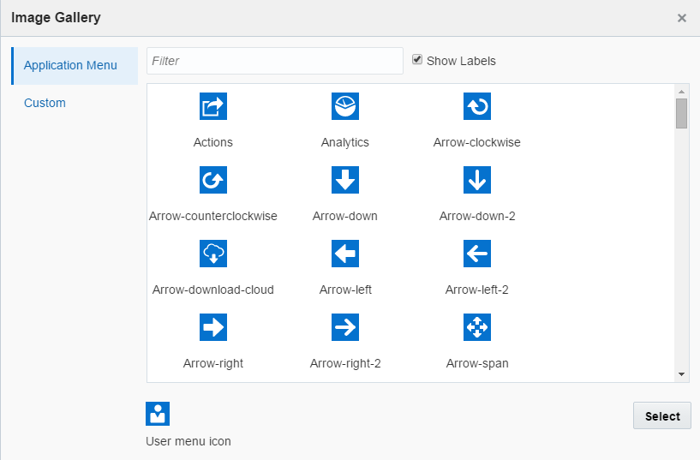This screenshot has width=700, height=460.
Task: Open the Custom tab
Action: coord(45,103)
